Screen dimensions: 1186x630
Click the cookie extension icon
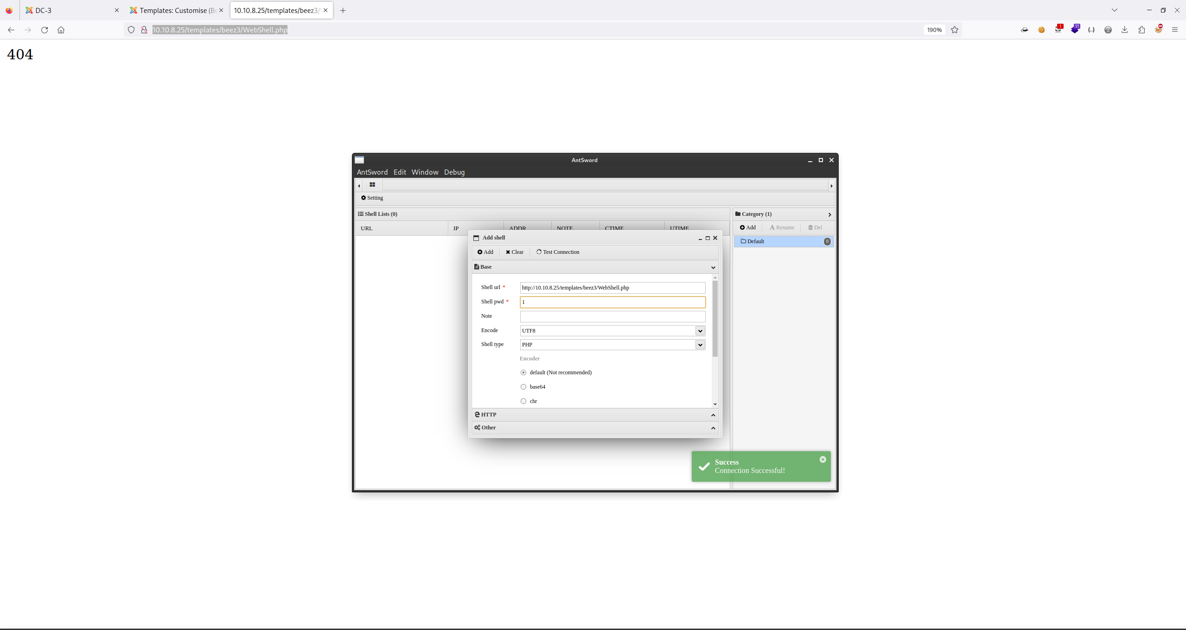(x=1041, y=30)
